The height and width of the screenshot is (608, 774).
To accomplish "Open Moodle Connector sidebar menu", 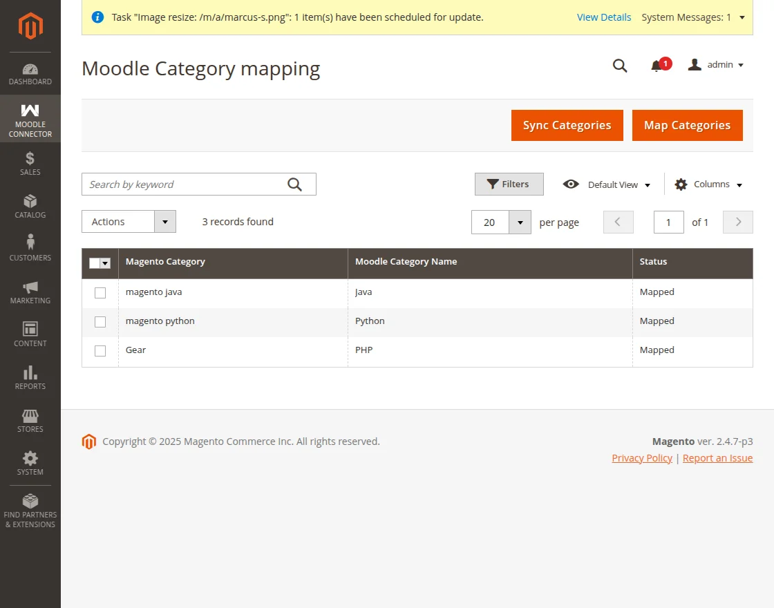I will pos(30,119).
